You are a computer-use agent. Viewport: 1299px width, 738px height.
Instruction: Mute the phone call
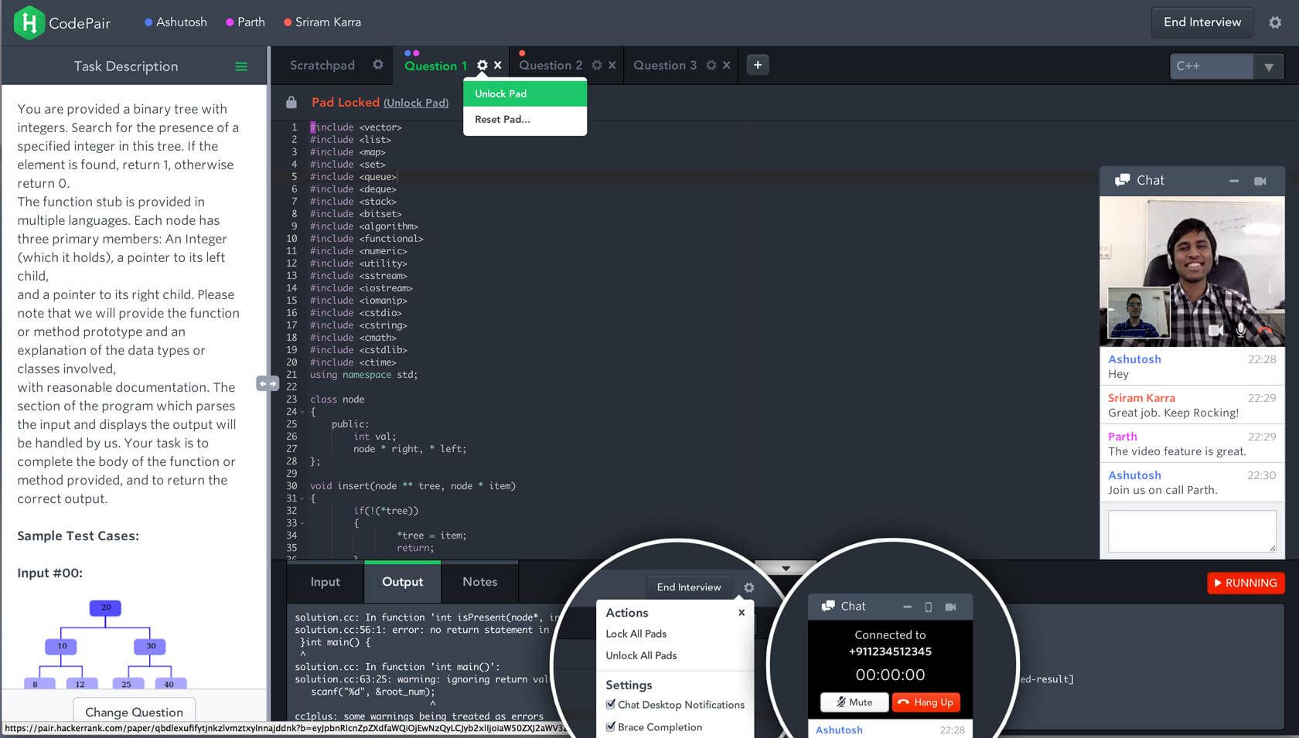click(854, 702)
